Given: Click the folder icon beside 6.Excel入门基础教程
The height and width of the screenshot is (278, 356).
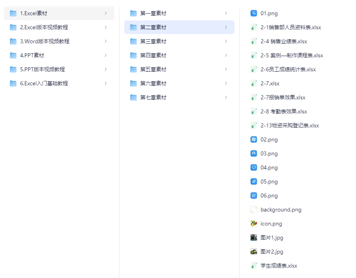Looking at the screenshot, I should [13, 83].
